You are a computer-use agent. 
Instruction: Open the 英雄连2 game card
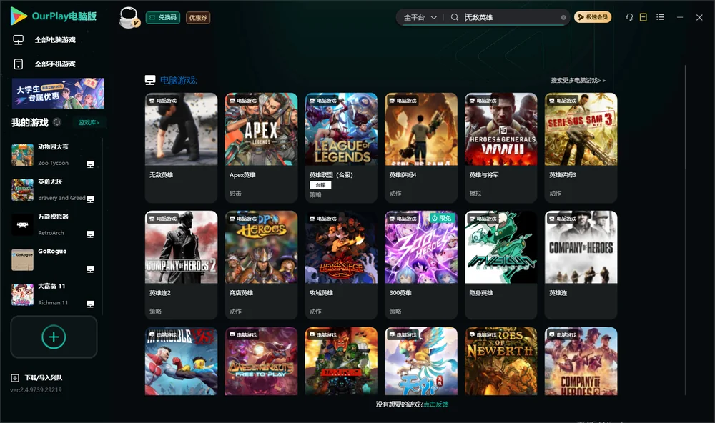pos(182,265)
